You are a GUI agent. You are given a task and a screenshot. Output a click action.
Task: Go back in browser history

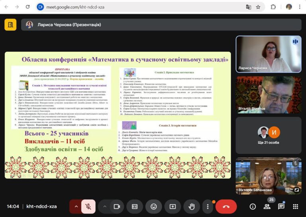coord(6,7)
